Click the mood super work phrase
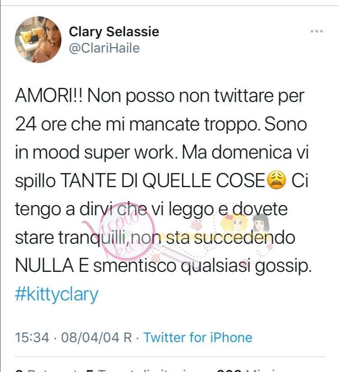The width and height of the screenshot is (339, 372). [106, 152]
